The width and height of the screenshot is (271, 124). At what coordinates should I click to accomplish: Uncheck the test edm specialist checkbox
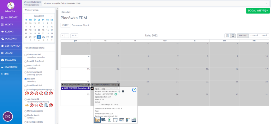coord(25,79)
